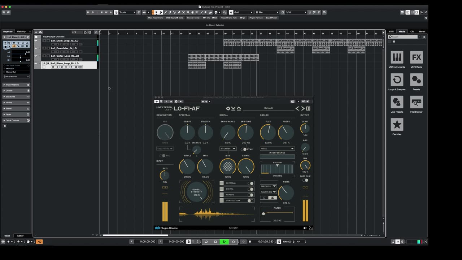
Task: Expand the Track Versions inspector section
Action: (x=16, y=85)
